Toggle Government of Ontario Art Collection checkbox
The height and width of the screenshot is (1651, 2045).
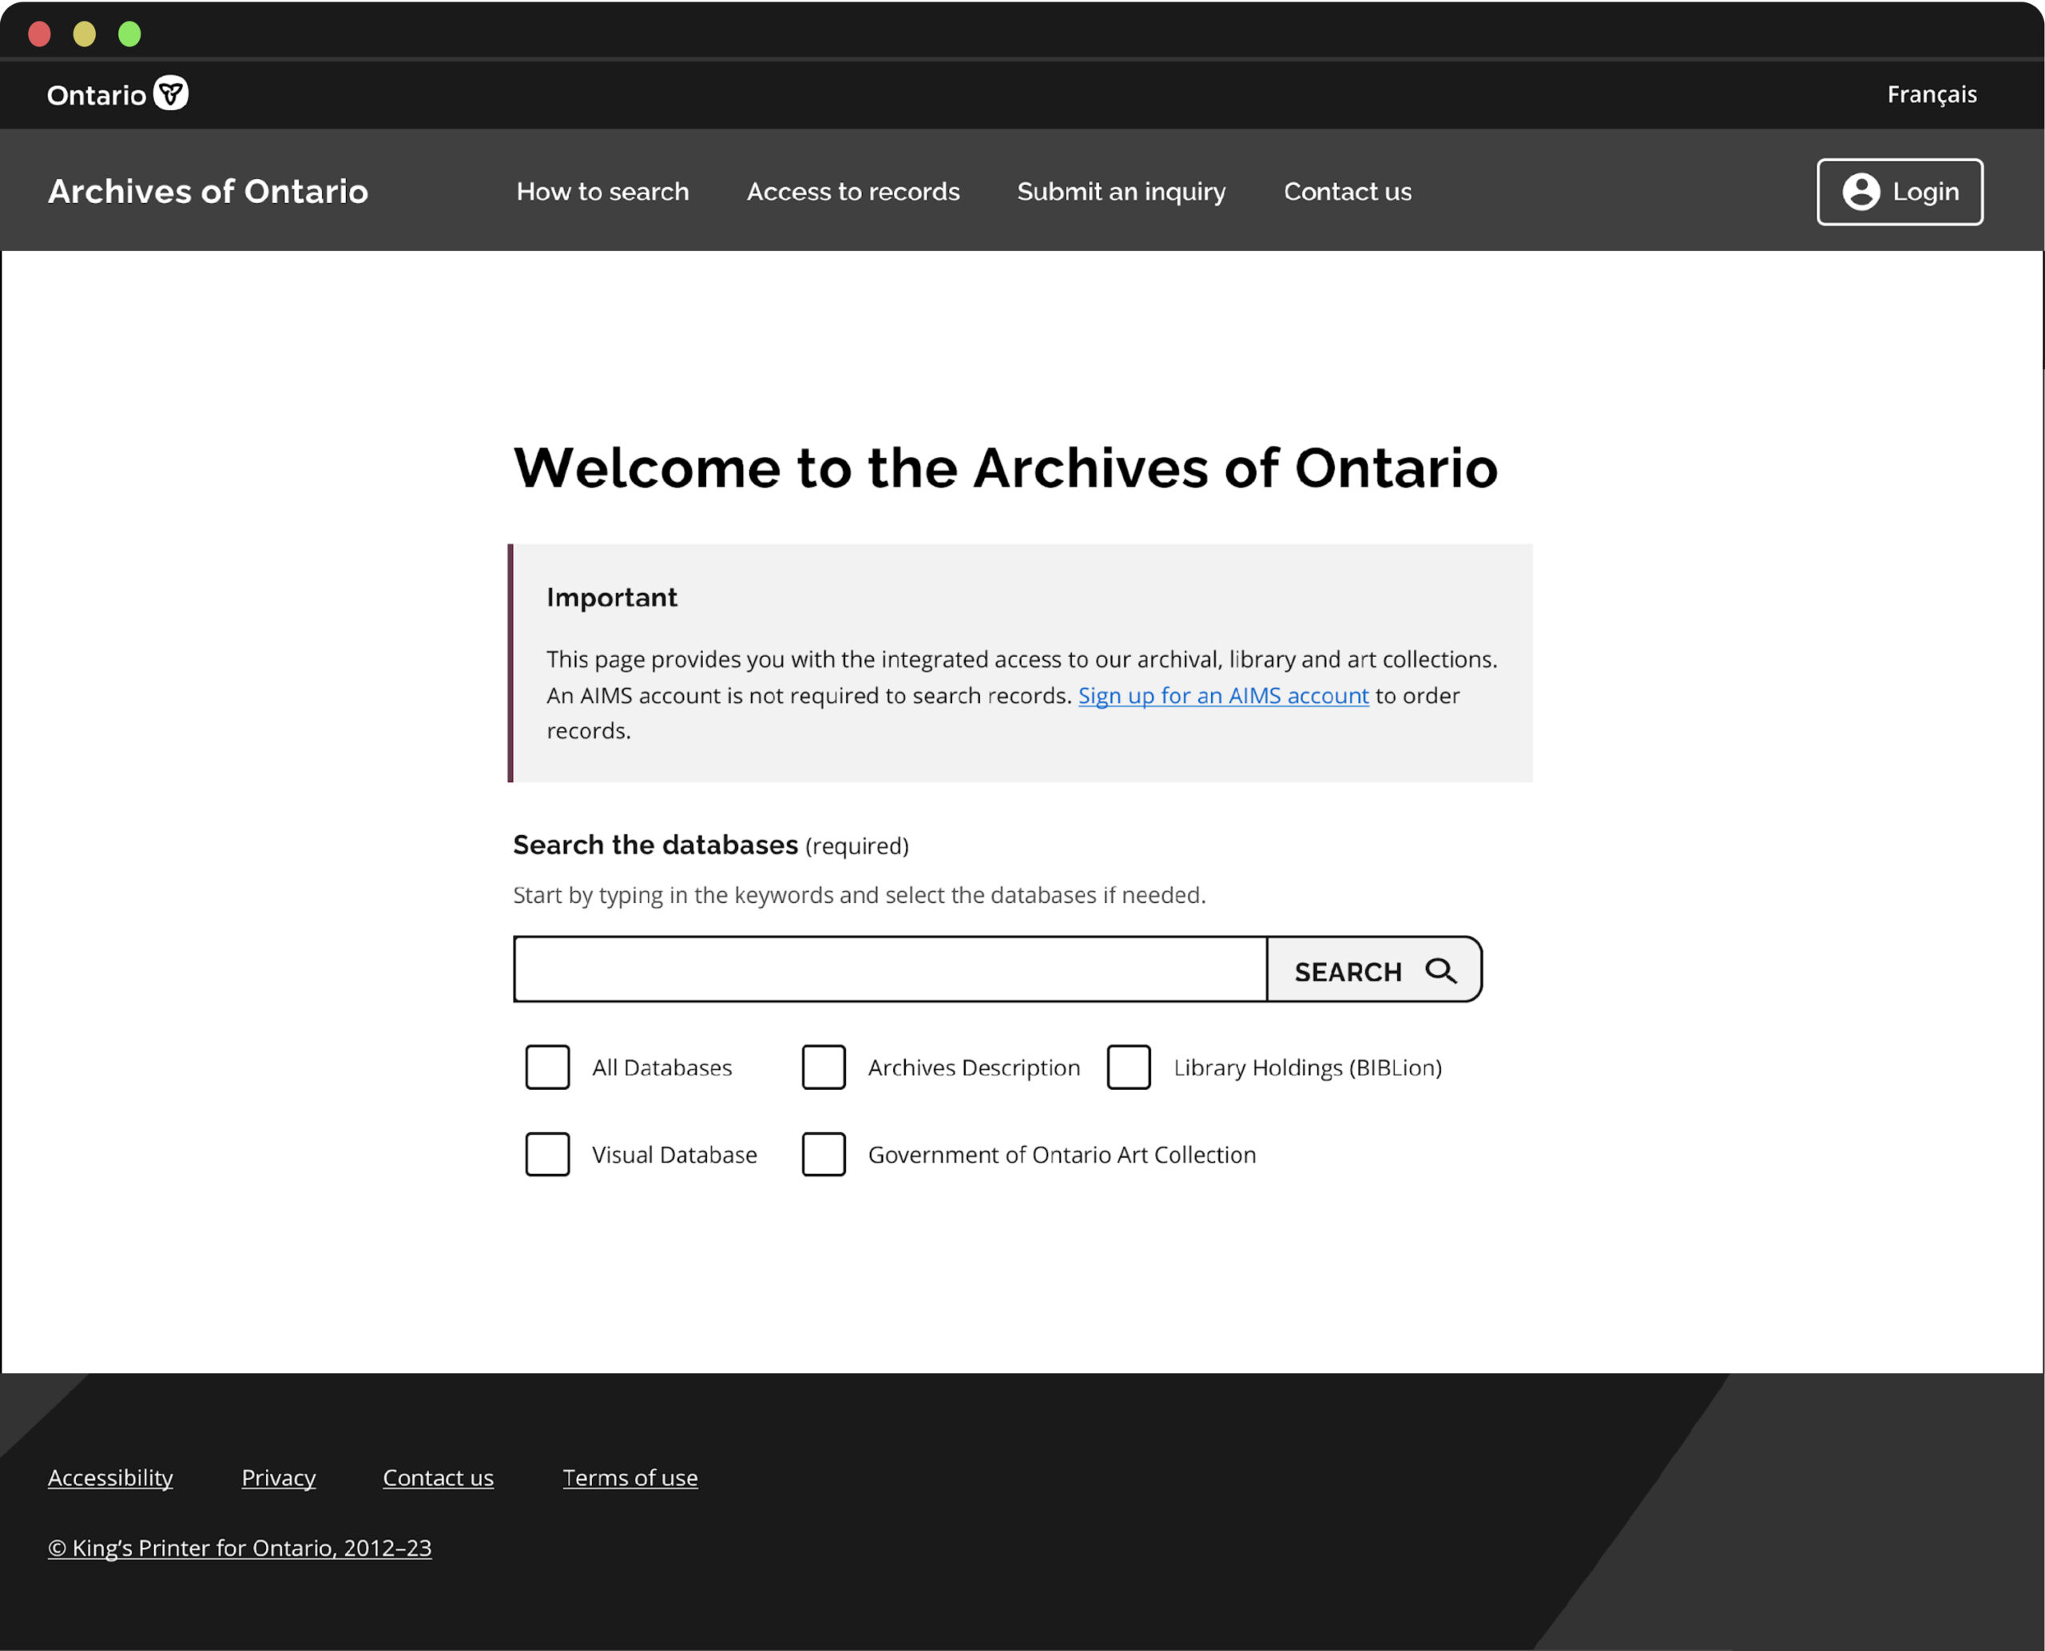point(824,1154)
